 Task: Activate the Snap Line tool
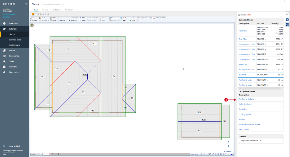click(73, 20)
